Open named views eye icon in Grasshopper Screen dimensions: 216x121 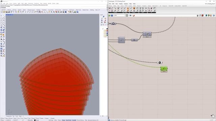(130, 15)
